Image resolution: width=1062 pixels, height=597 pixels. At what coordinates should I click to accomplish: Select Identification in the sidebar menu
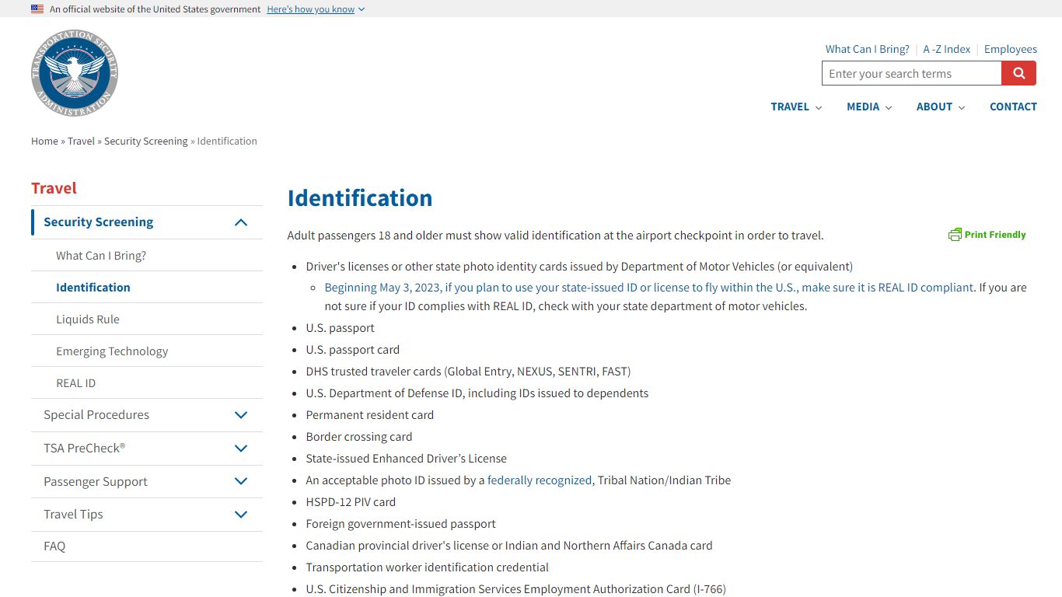pyautogui.click(x=93, y=288)
